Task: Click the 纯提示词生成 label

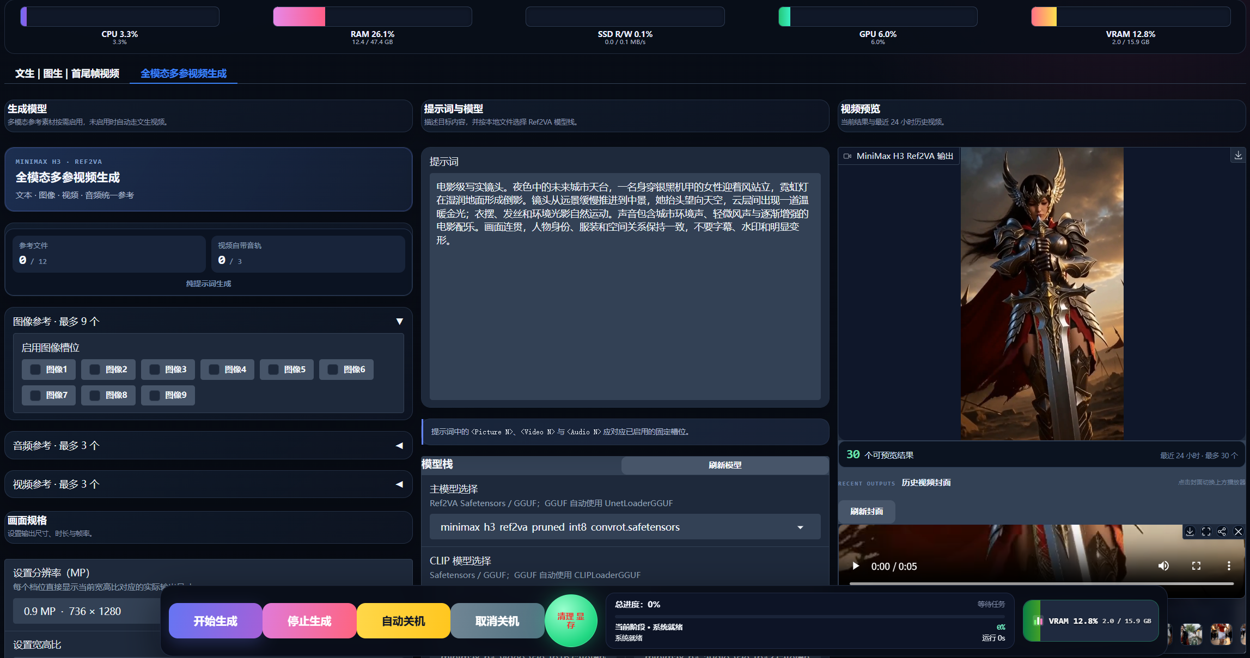Action: click(209, 284)
